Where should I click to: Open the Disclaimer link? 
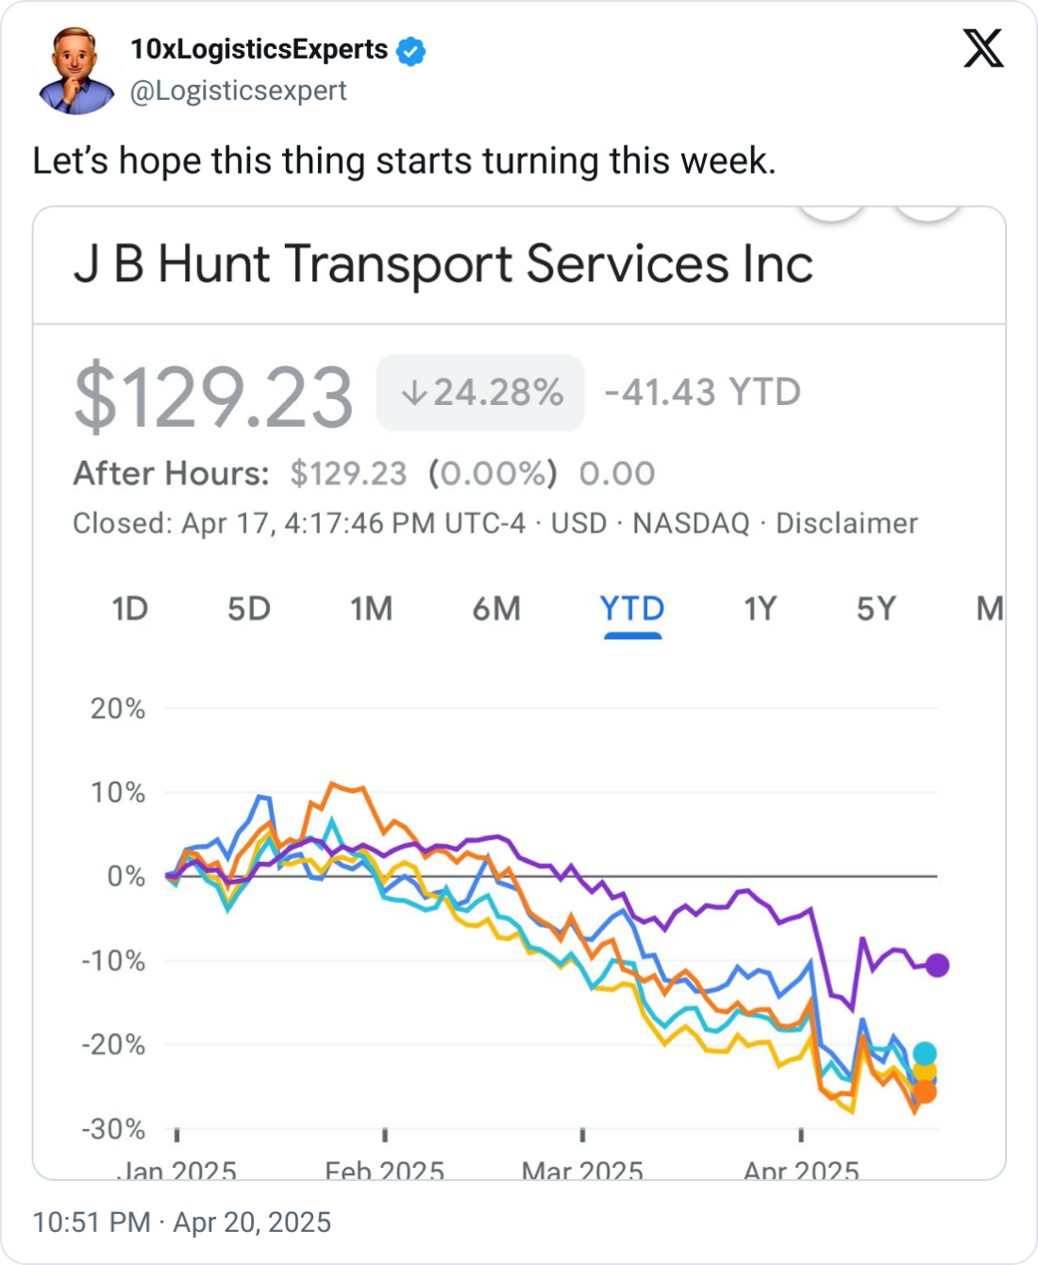[x=846, y=523]
